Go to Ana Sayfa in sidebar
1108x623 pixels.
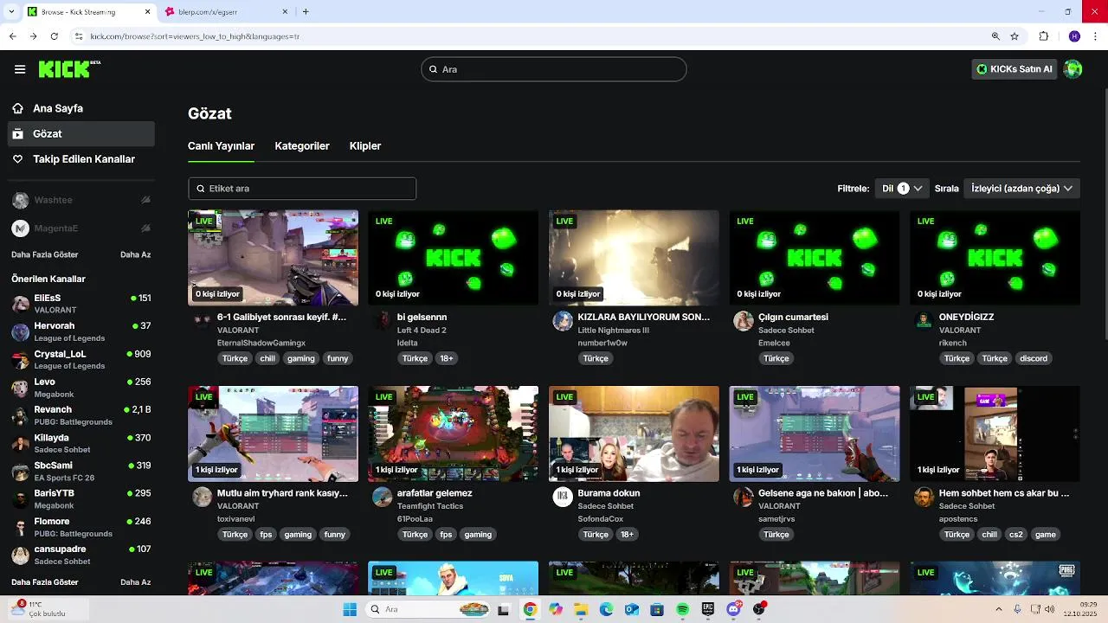(81, 108)
